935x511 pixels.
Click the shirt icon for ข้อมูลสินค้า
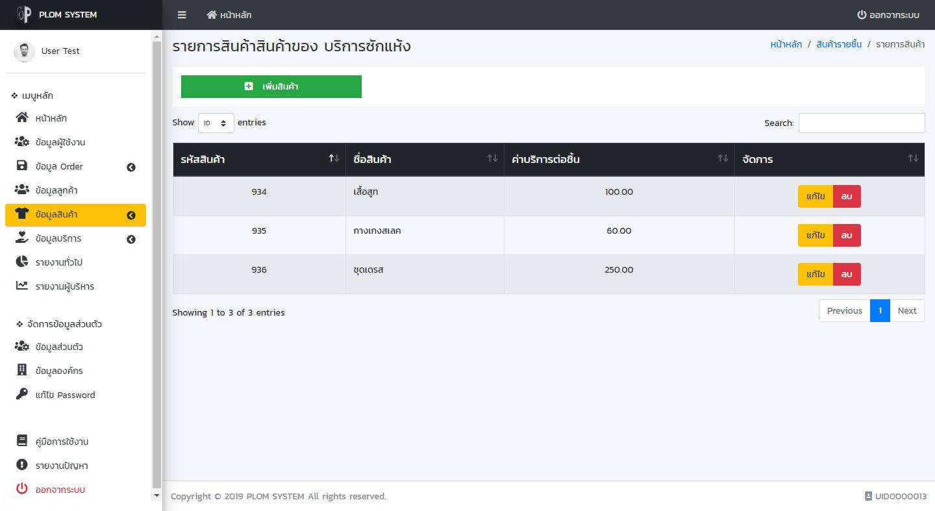22,214
